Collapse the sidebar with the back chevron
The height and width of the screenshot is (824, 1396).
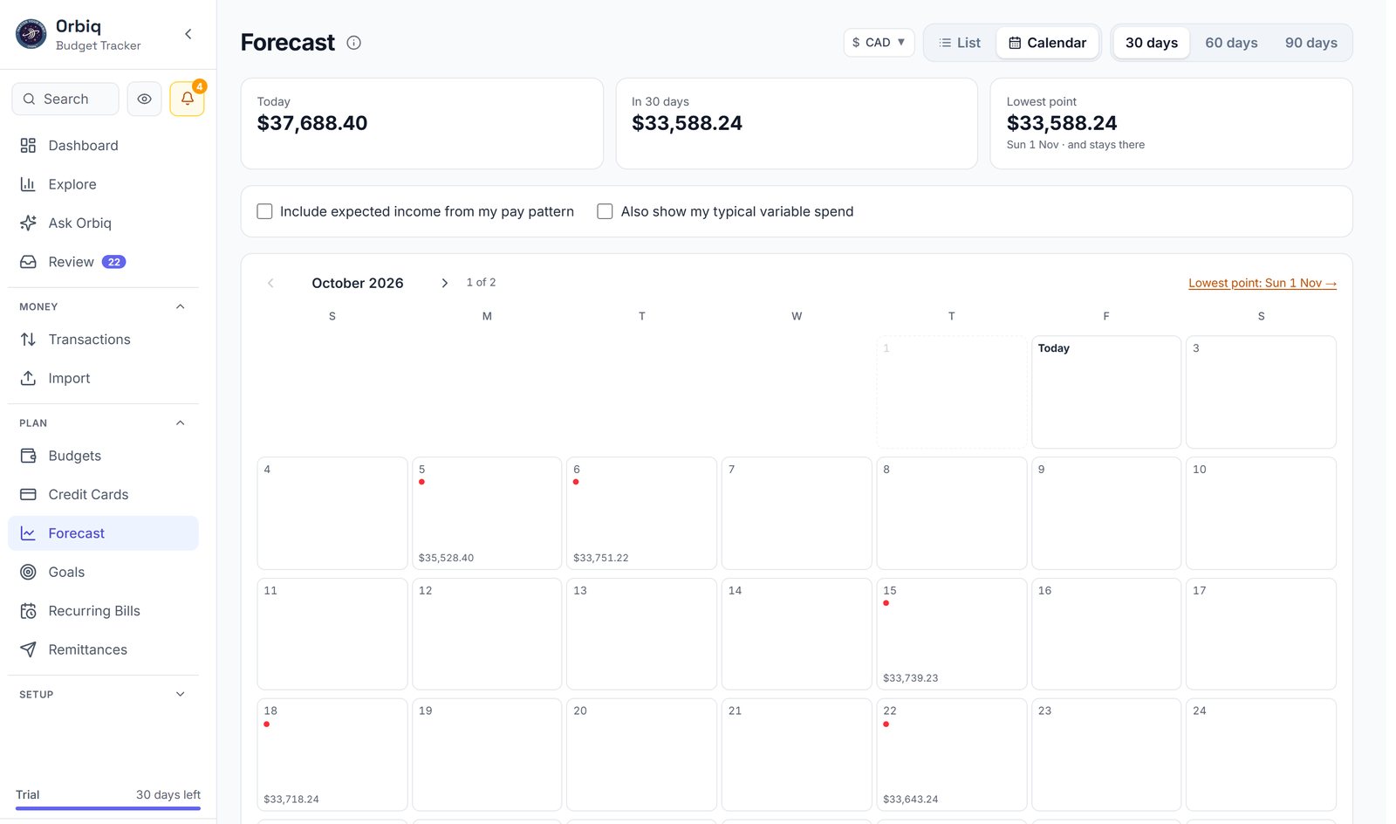pyautogui.click(x=188, y=34)
